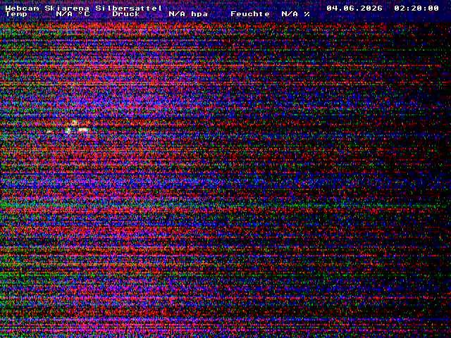The width and height of the screenshot is (451, 338).
Task: Click the 'Druck' label
Action: tap(126, 14)
